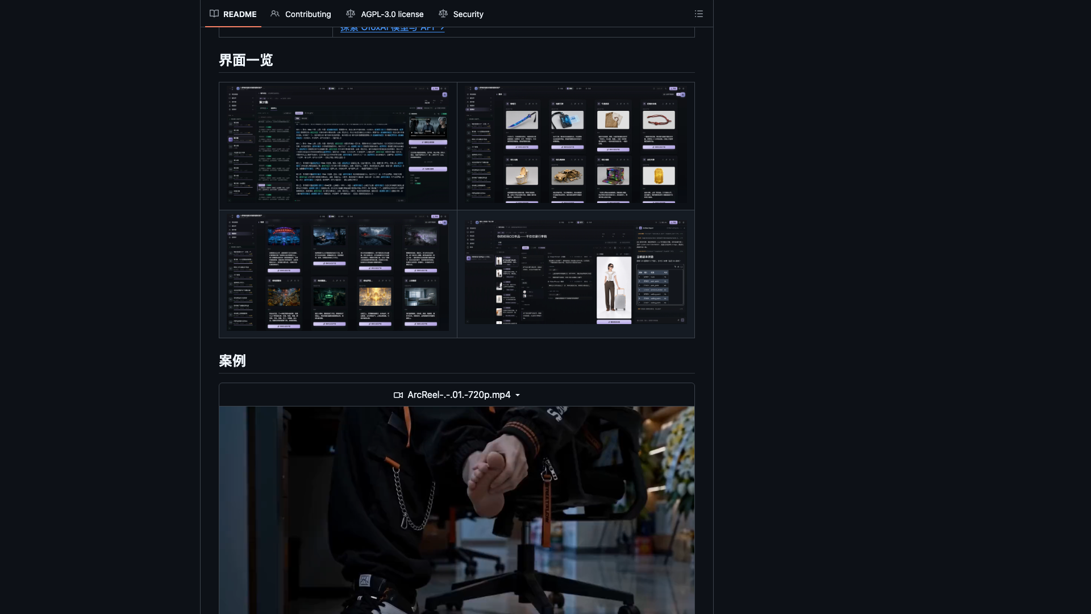The height and width of the screenshot is (614, 1091).
Task: Follow the blue API link above 界面一览
Action: pos(393,28)
